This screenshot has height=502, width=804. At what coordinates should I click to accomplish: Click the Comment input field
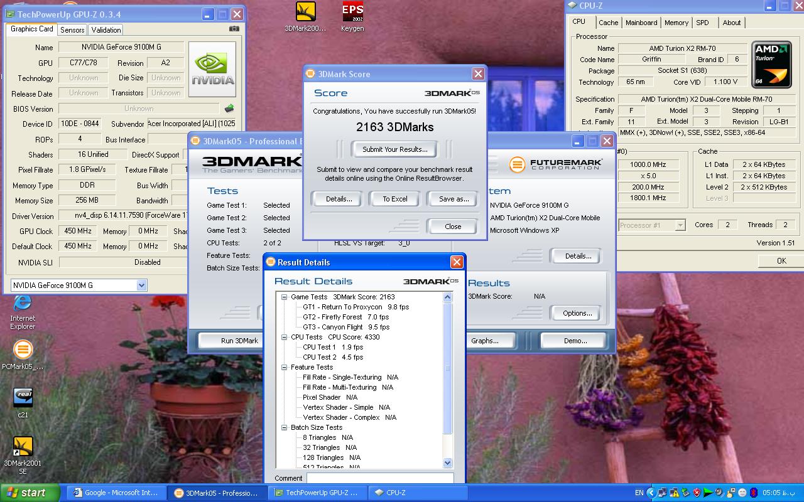click(379, 478)
